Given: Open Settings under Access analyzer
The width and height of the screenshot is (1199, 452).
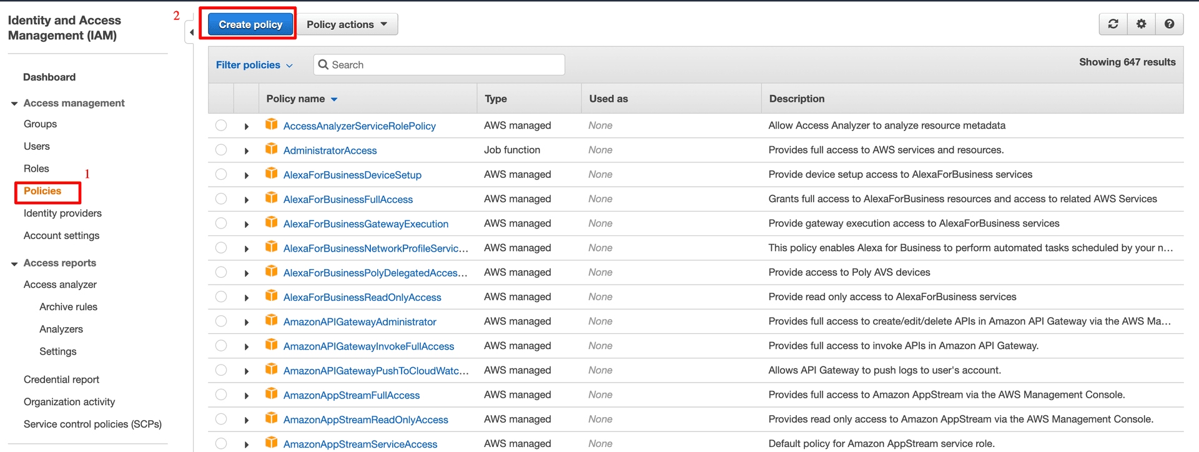Looking at the screenshot, I should [57, 351].
